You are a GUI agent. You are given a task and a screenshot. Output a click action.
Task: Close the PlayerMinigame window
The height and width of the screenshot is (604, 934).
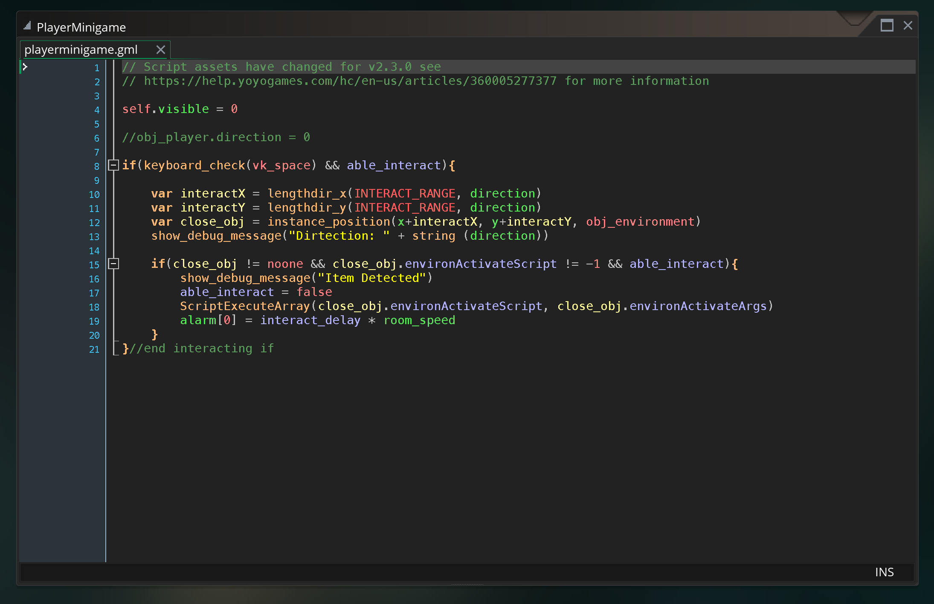(908, 26)
